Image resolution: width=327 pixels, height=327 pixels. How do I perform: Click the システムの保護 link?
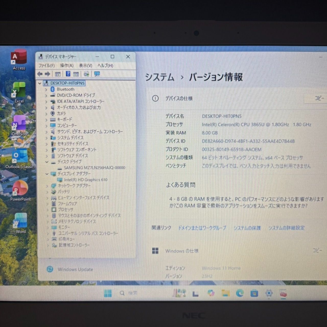point(247,228)
